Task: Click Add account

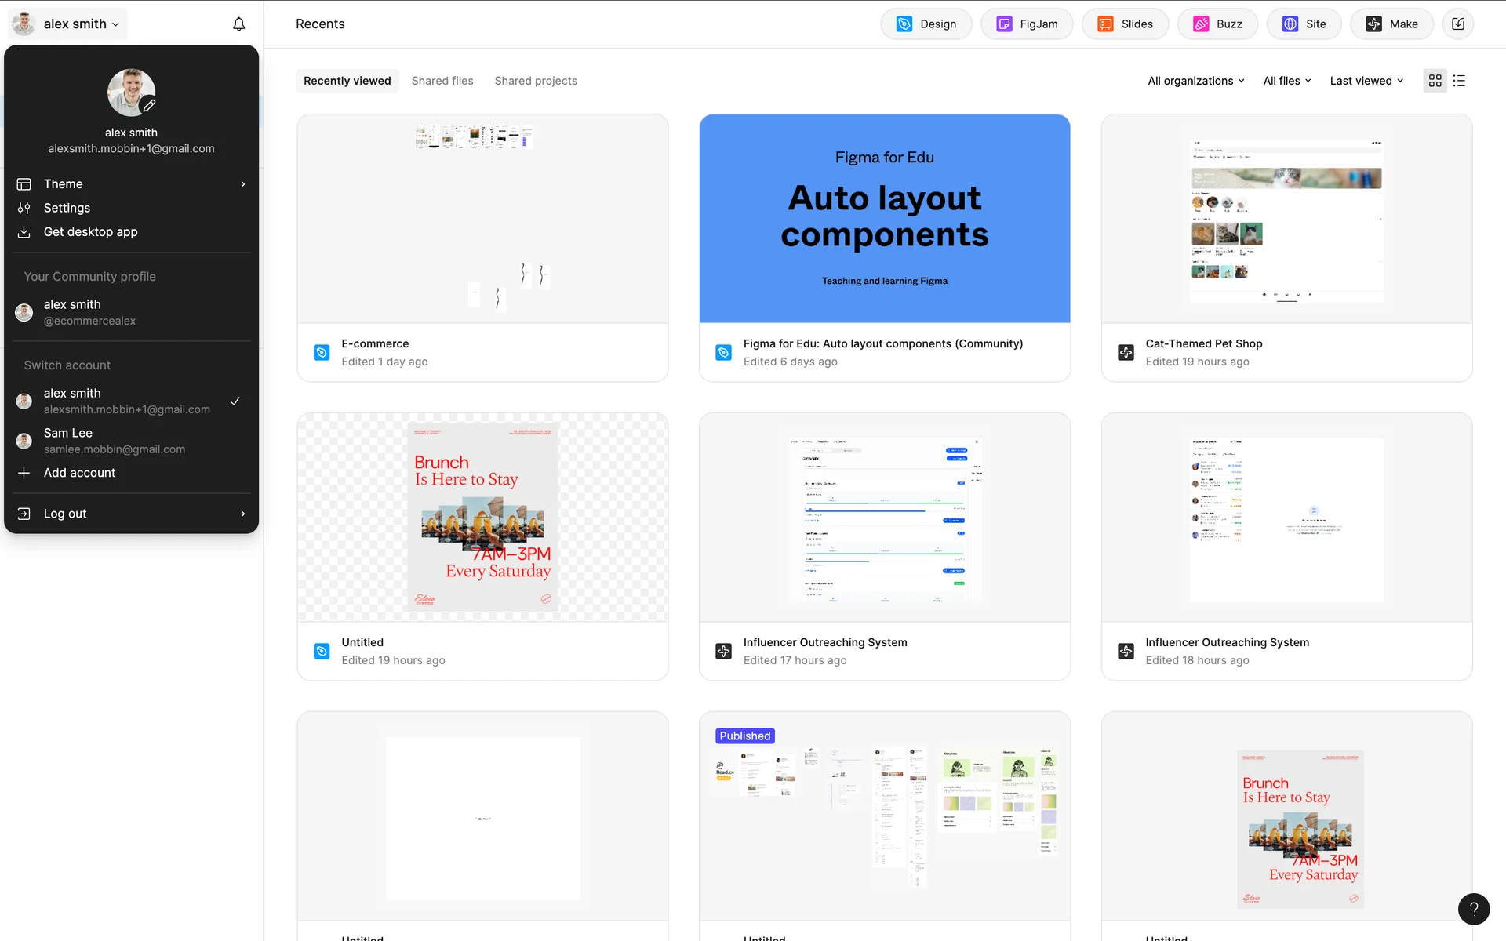Action: [x=79, y=473]
